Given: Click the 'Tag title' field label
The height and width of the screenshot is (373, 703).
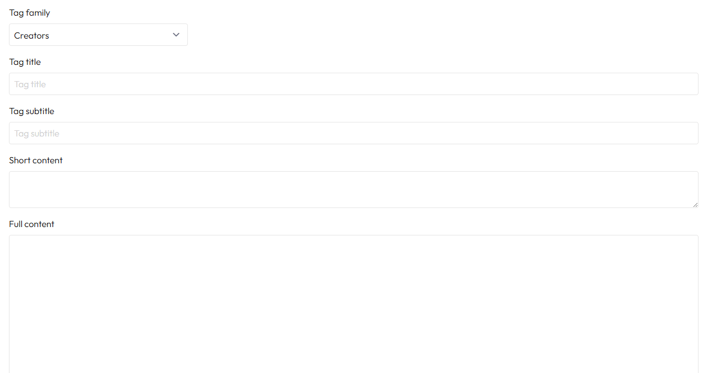Looking at the screenshot, I should 25,62.
